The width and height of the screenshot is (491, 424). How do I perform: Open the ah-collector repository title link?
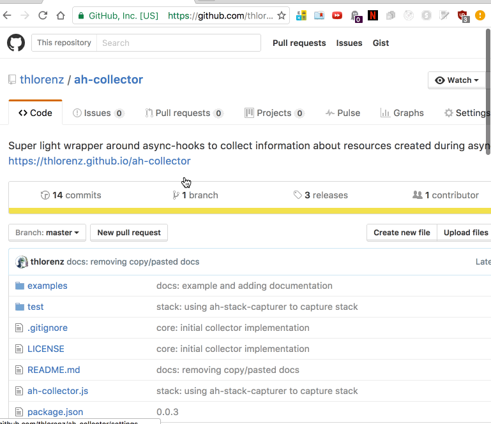tap(109, 80)
